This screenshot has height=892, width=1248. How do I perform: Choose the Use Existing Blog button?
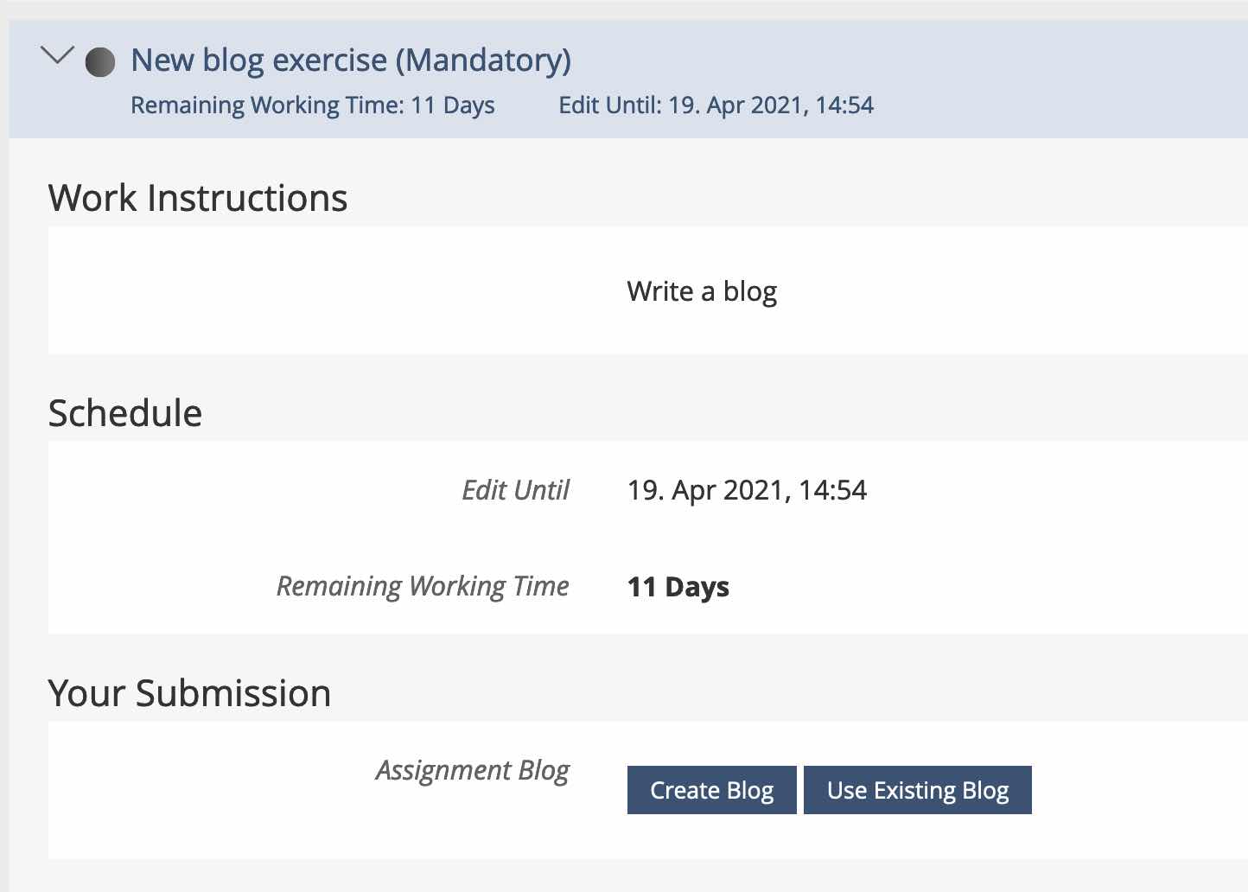[x=917, y=790]
